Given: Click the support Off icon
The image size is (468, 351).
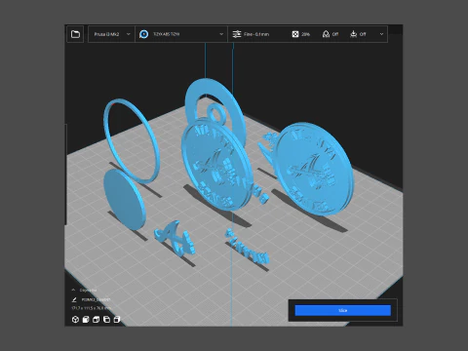Looking at the screenshot, I should point(326,34).
